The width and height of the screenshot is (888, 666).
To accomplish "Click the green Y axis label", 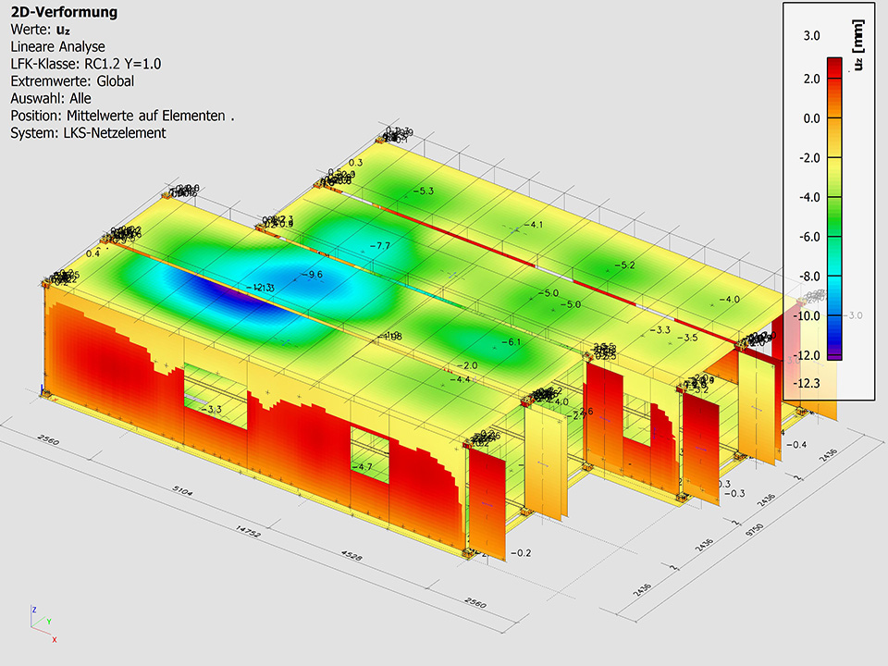I will pos(49,622).
